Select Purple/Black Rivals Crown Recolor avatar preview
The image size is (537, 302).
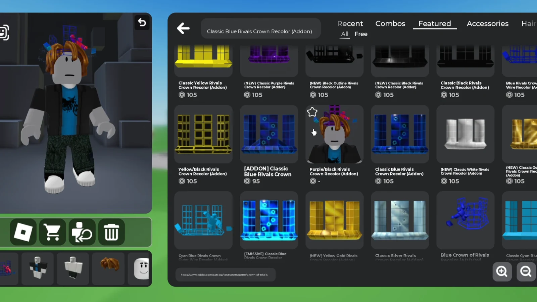pyautogui.click(x=334, y=134)
